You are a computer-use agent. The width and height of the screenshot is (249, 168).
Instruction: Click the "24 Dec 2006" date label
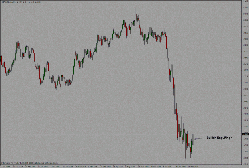pos(106,166)
